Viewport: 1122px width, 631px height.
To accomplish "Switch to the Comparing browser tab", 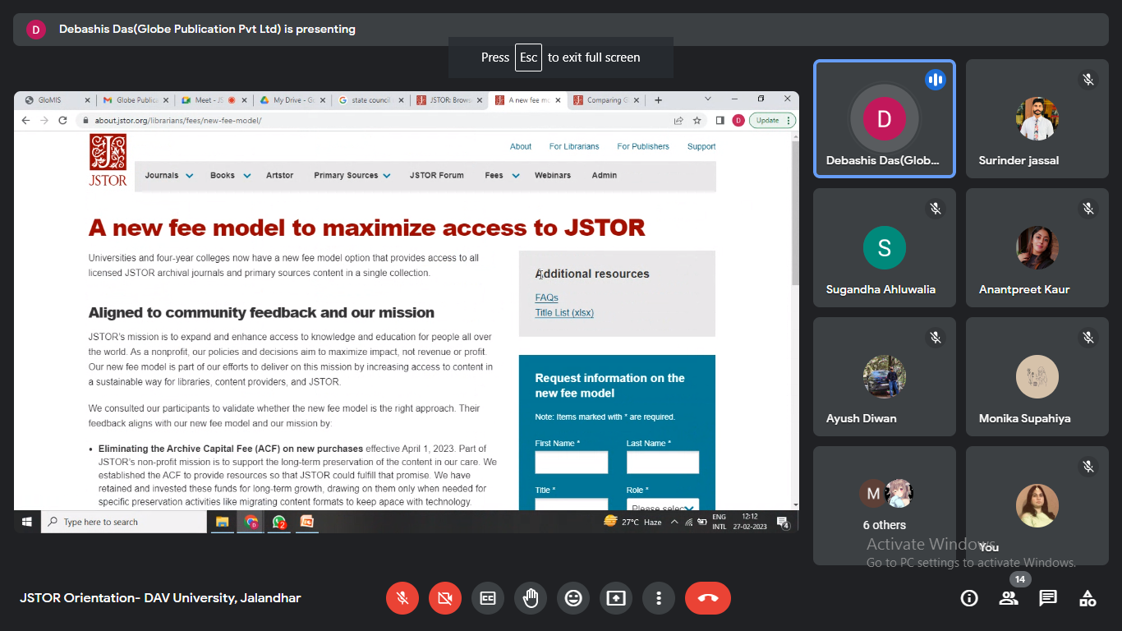I will pos(607,100).
